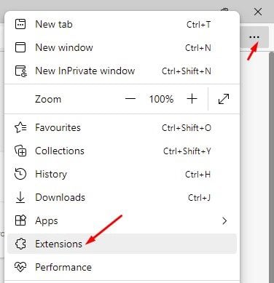This screenshot has height=283, width=274.
Task: Select the Performance menu entry
Action: [x=122, y=267]
